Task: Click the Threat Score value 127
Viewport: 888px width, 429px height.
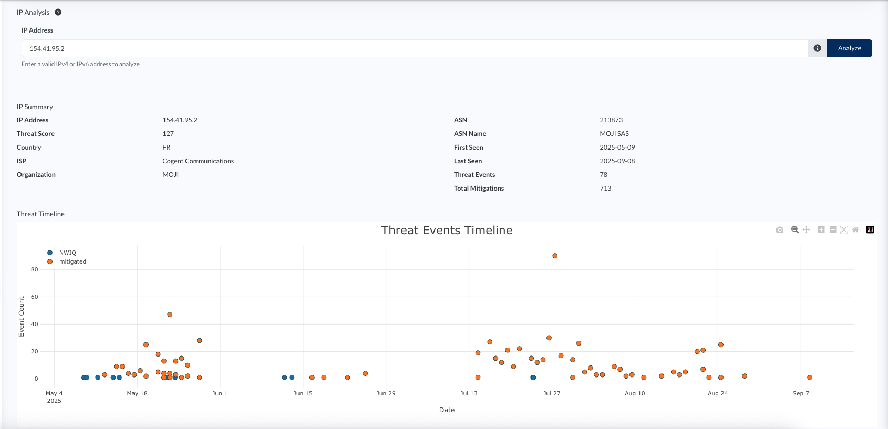Action: point(168,134)
